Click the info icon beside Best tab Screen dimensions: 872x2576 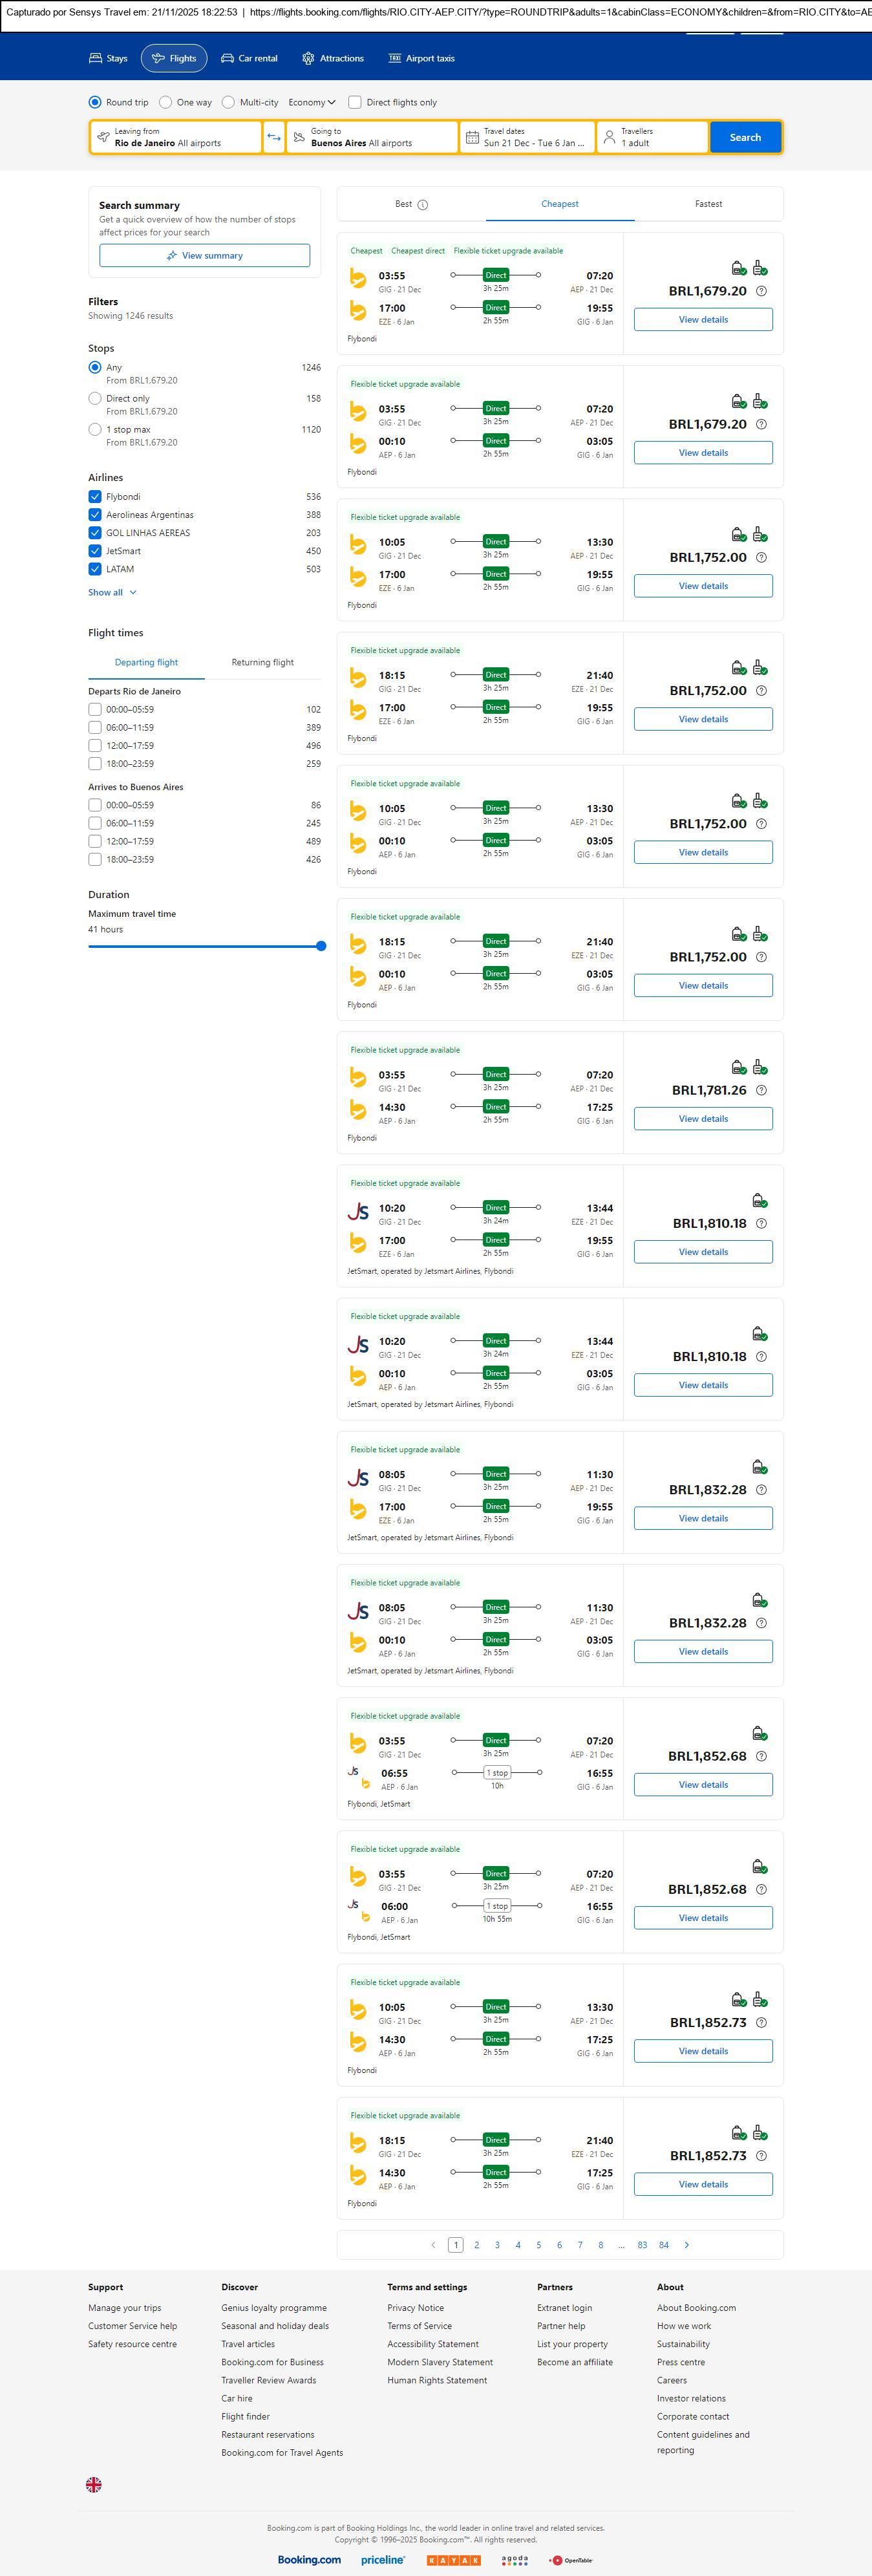[422, 205]
